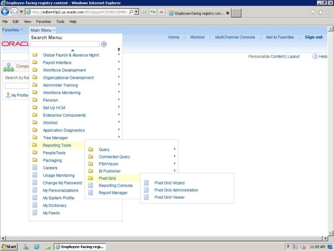Click the Pivot Grid folder icon
The height and width of the screenshot is (251, 334).
click(x=91, y=178)
